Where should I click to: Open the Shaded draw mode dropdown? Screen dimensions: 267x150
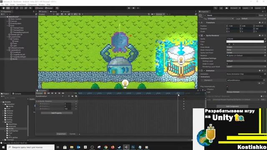click(46, 14)
